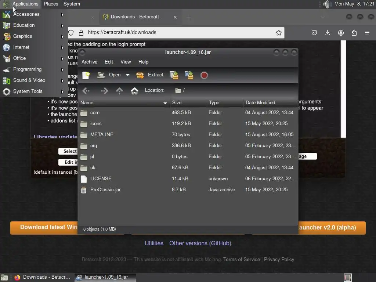The image size is (376, 282).
Task: Add files to archive icon
Action: (x=174, y=75)
